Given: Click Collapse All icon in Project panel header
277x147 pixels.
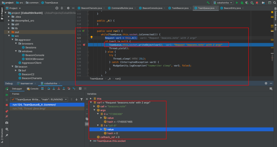Looking at the screenshot, I should (62, 8).
